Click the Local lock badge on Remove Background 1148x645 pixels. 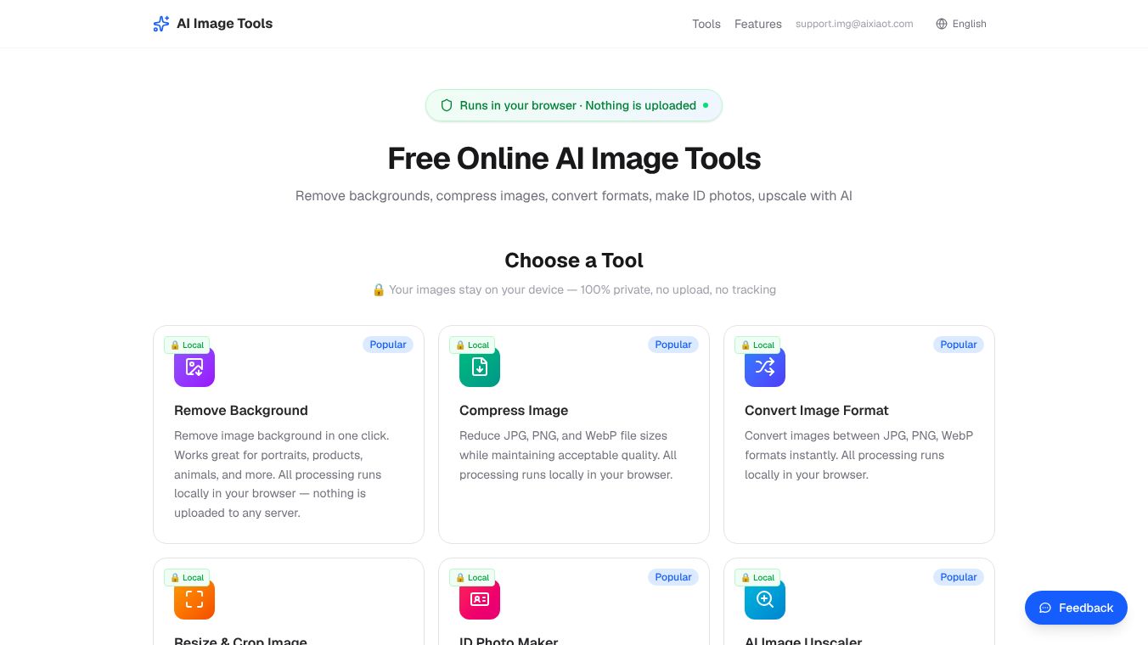pos(187,345)
